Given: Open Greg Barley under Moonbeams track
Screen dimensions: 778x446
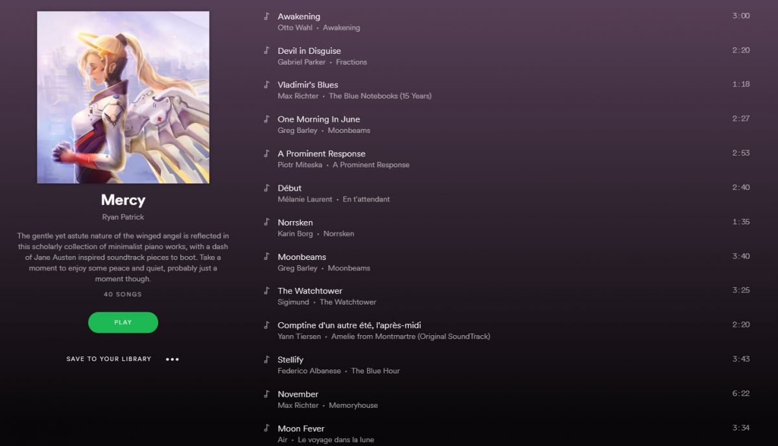Looking at the screenshot, I should point(298,268).
